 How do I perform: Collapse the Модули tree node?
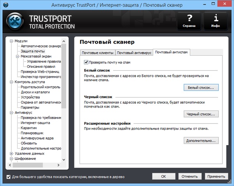[x=11, y=41]
